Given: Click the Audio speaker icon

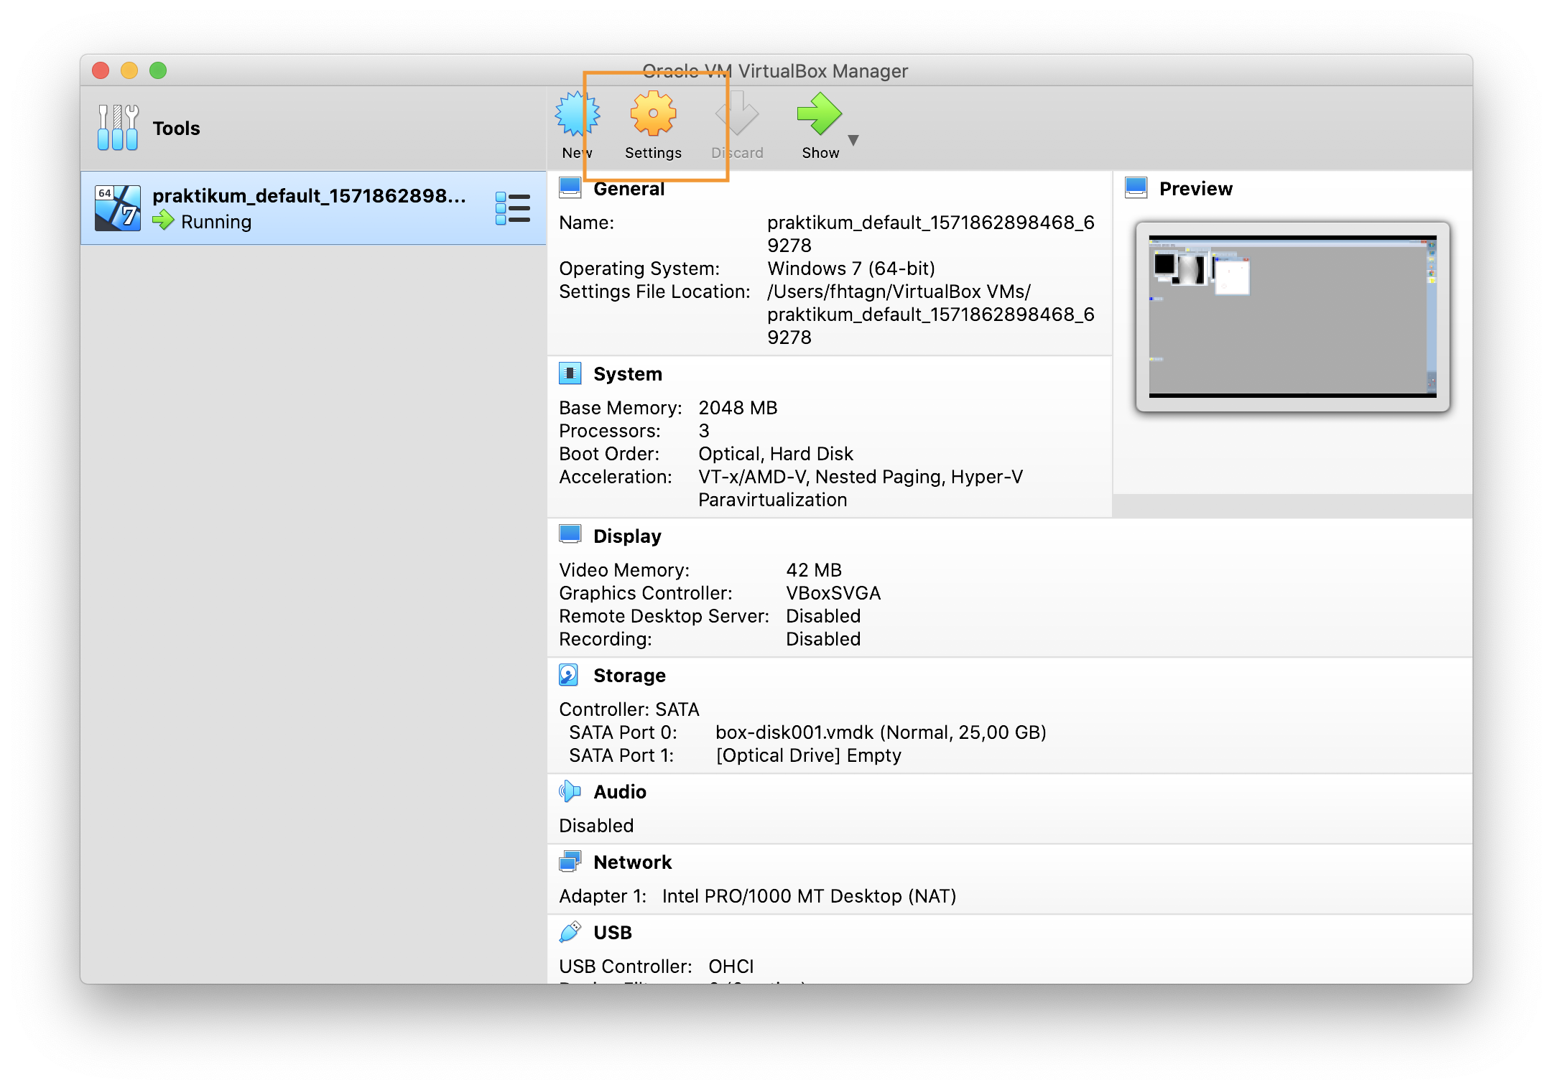Looking at the screenshot, I should (570, 791).
